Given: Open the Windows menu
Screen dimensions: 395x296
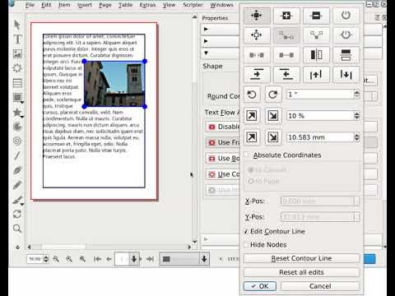Looking at the screenshot, I should [x=221, y=5].
